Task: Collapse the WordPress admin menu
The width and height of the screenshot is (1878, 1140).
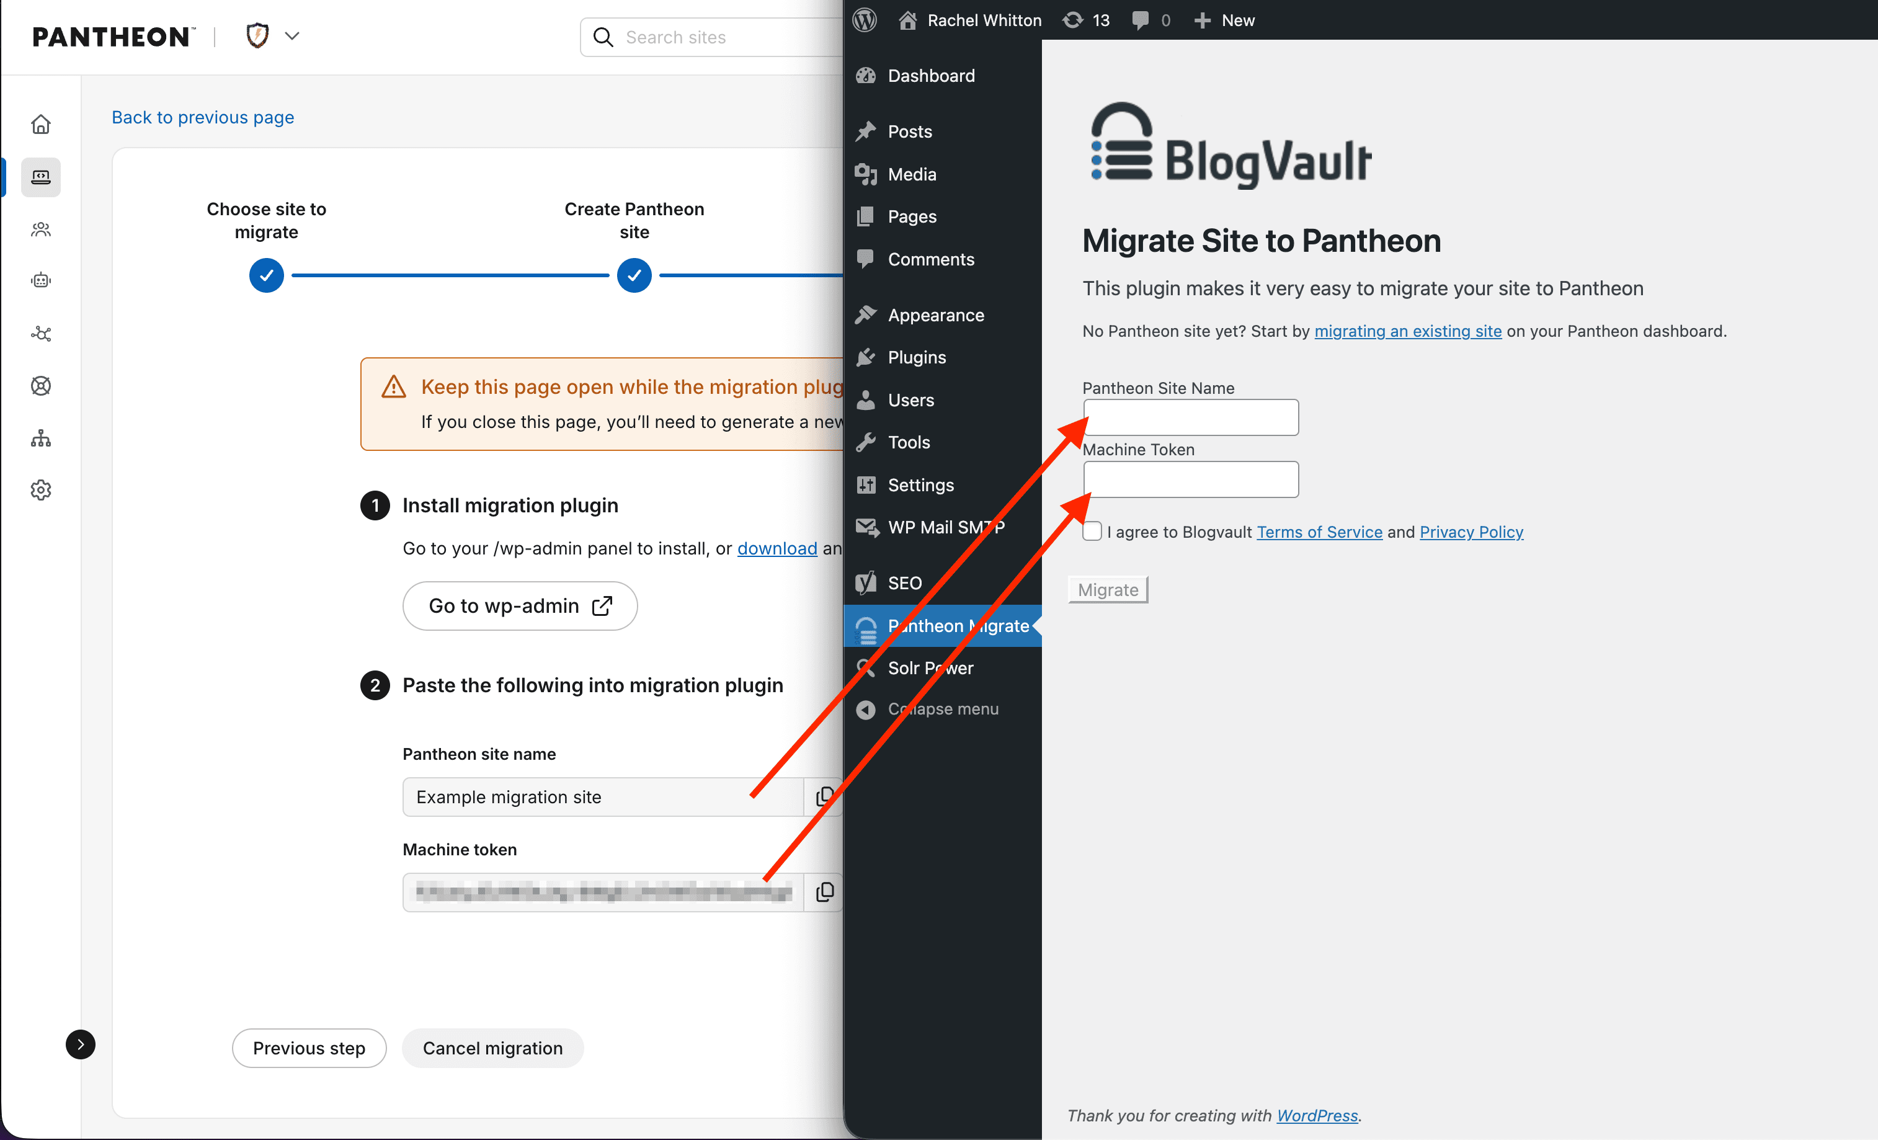Action: [x=943, y=709]
